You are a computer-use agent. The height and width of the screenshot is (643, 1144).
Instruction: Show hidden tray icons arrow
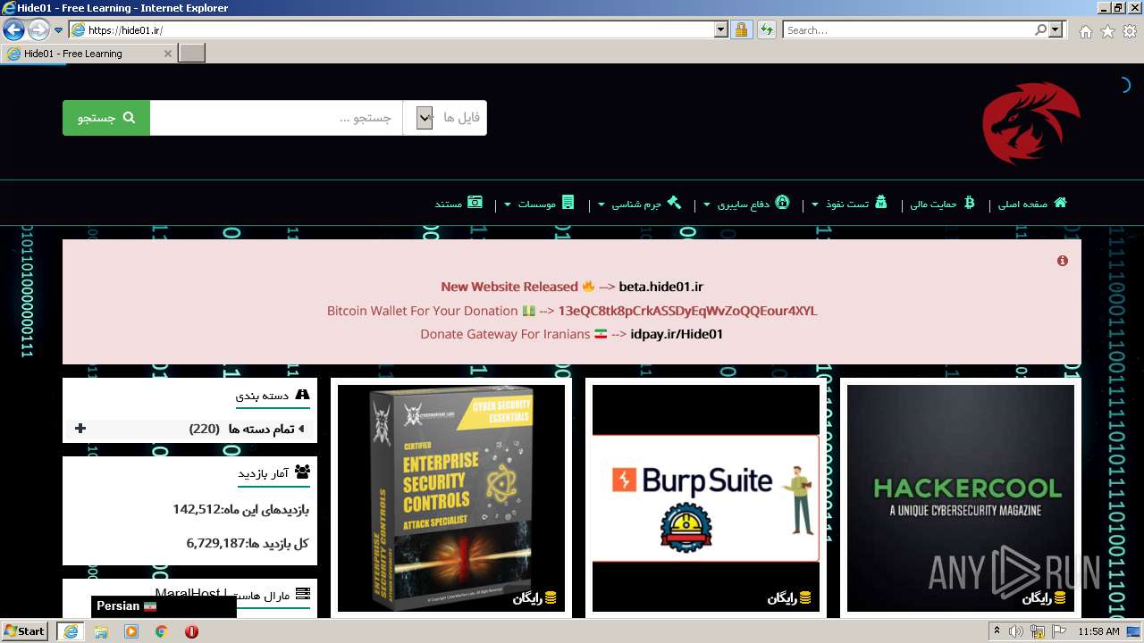click(x=997, y=631)
